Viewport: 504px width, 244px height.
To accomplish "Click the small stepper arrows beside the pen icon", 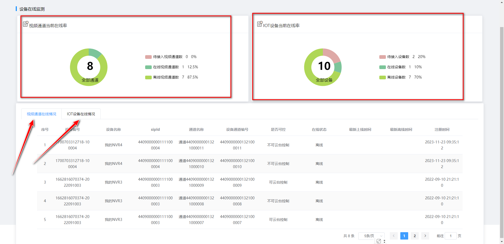I will tap(384, 241).
